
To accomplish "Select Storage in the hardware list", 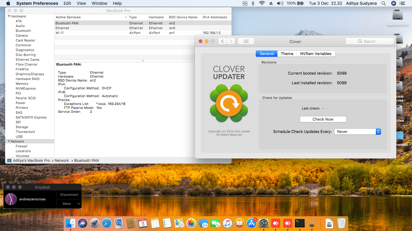I will click(22, 127).
